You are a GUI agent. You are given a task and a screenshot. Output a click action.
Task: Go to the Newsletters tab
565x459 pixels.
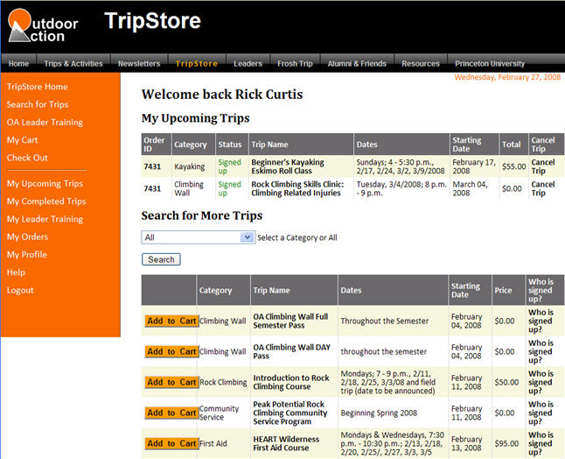click(139, 64)
